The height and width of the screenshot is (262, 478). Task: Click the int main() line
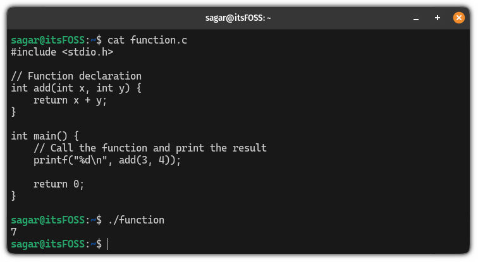click(45, 136)
